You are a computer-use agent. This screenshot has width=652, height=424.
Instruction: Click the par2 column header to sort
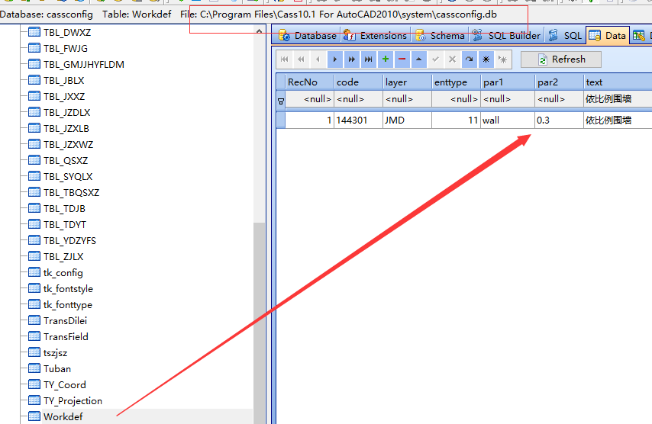click(558, 82)
